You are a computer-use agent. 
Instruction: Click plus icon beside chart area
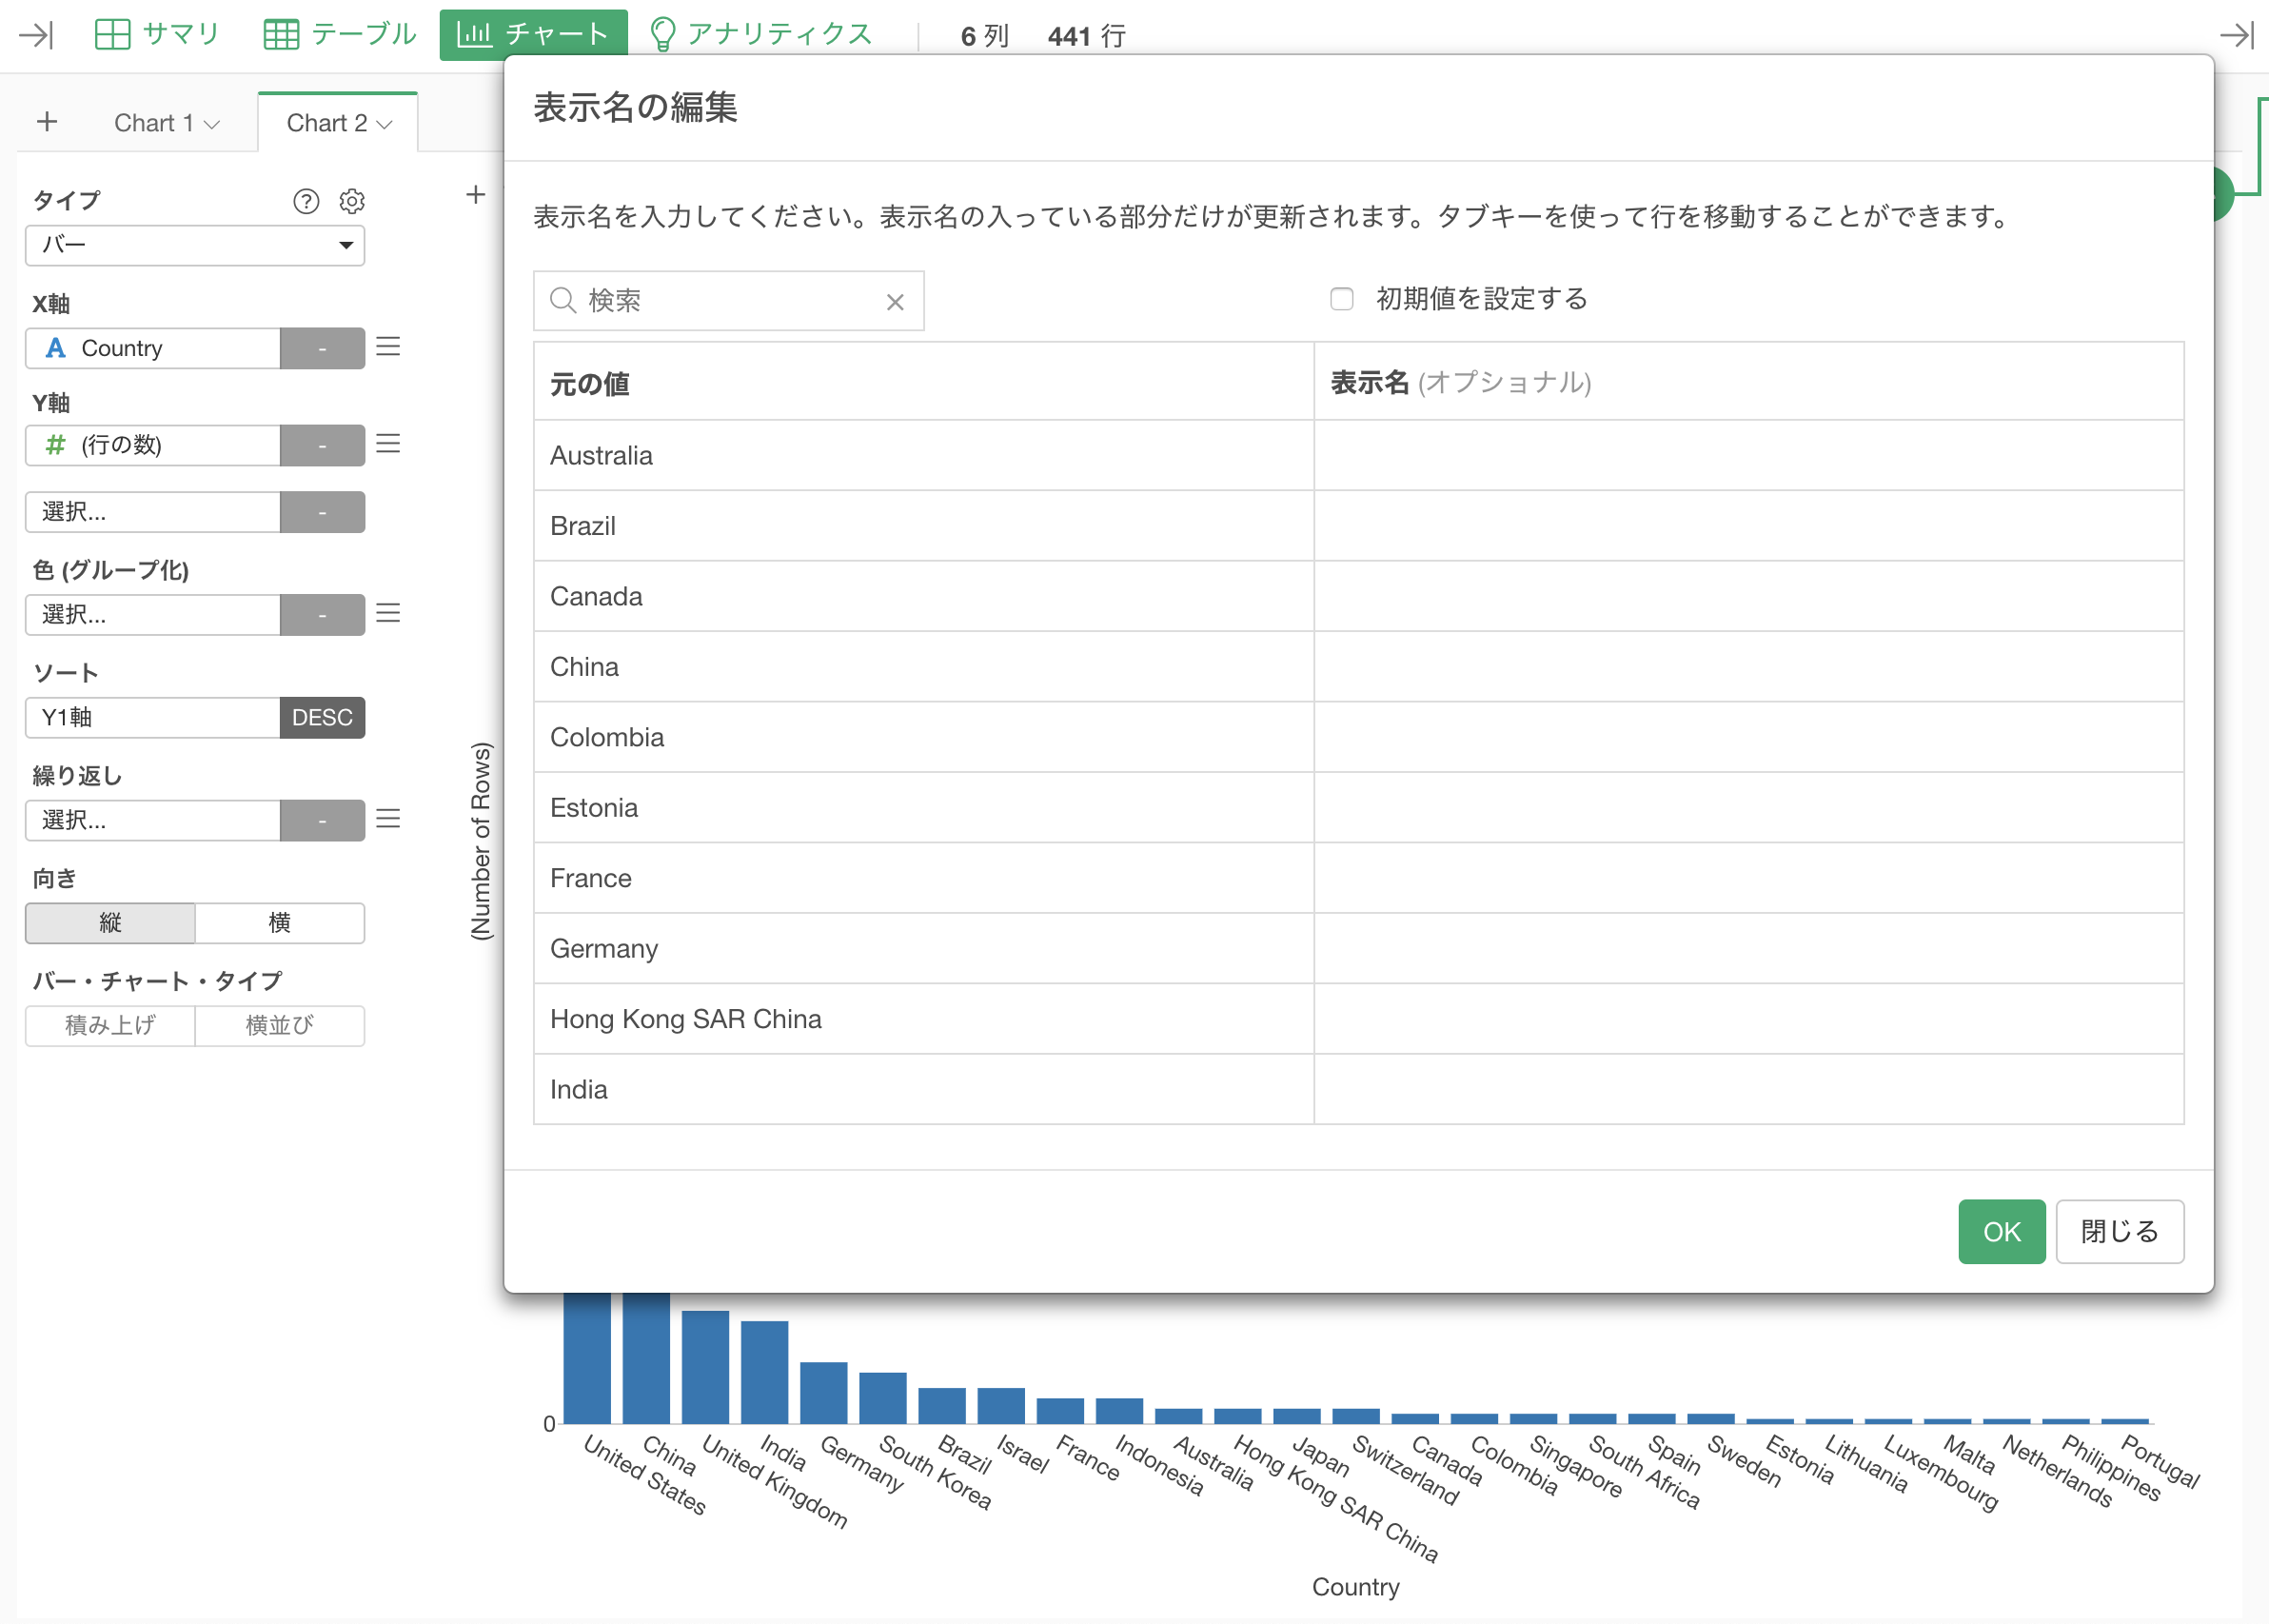point(476,195)
